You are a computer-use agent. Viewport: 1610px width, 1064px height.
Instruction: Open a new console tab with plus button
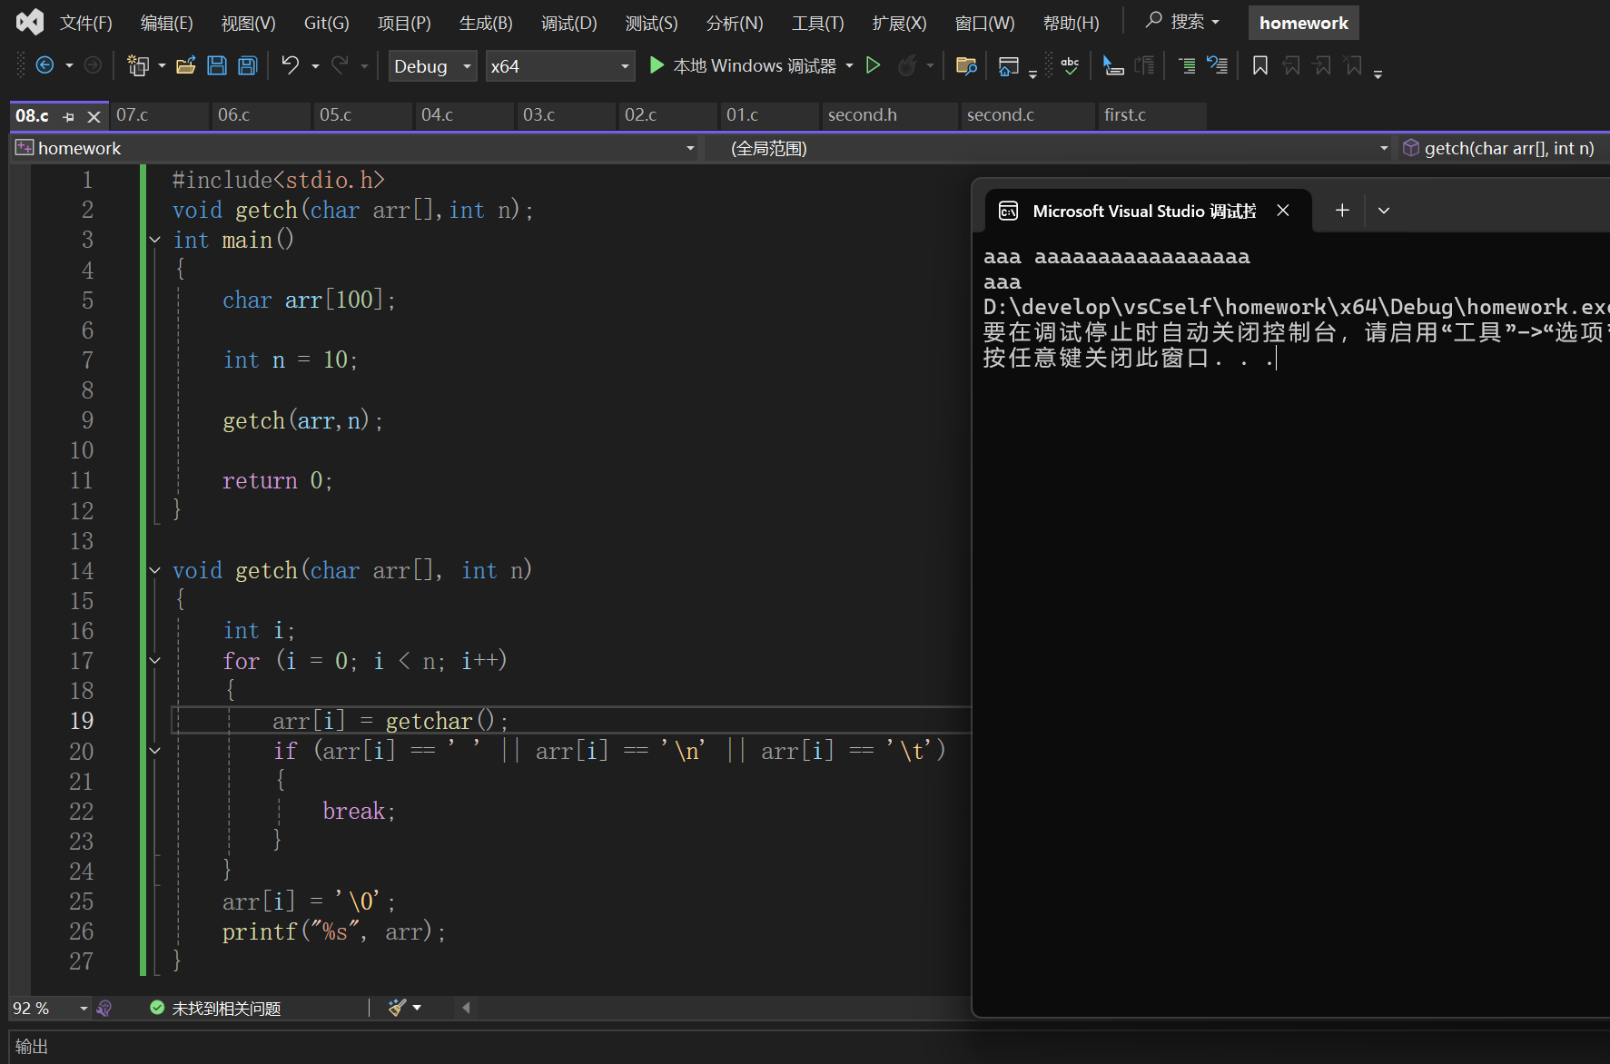click(x=1342, y=211)
